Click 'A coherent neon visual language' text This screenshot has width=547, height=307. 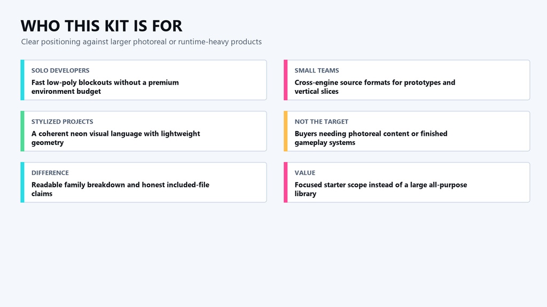(x=87, y=134)
